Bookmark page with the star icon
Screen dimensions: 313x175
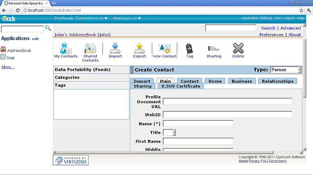click(301, 10)
